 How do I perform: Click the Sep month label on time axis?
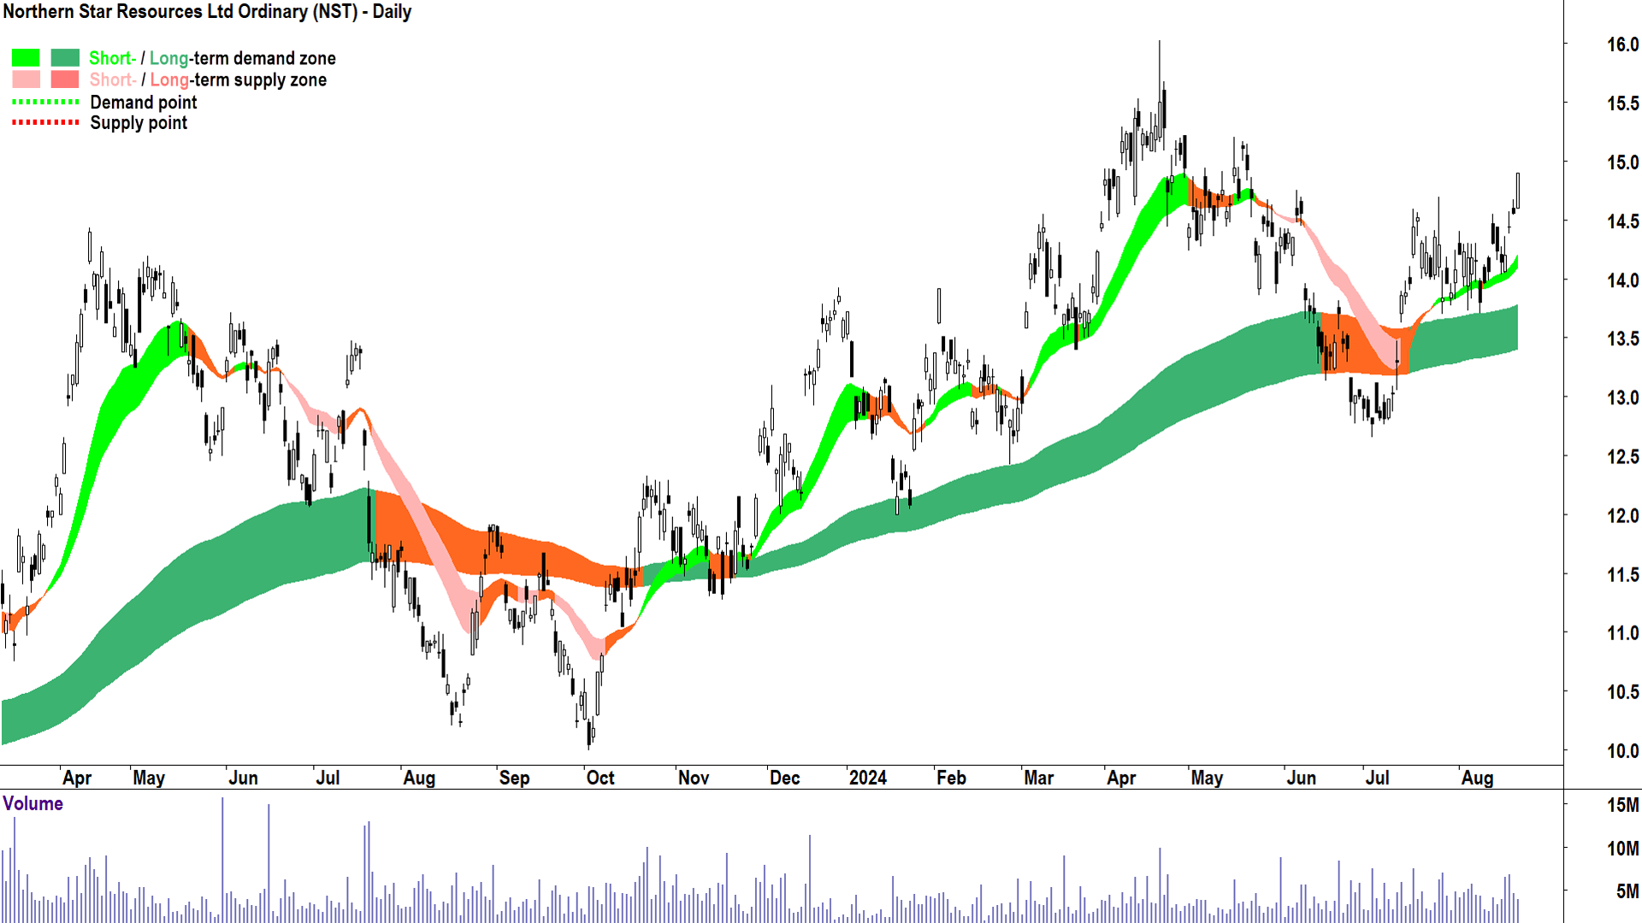coord(514,778)
